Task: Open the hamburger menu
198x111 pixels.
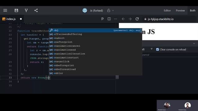Action: (x=5, y=10)
